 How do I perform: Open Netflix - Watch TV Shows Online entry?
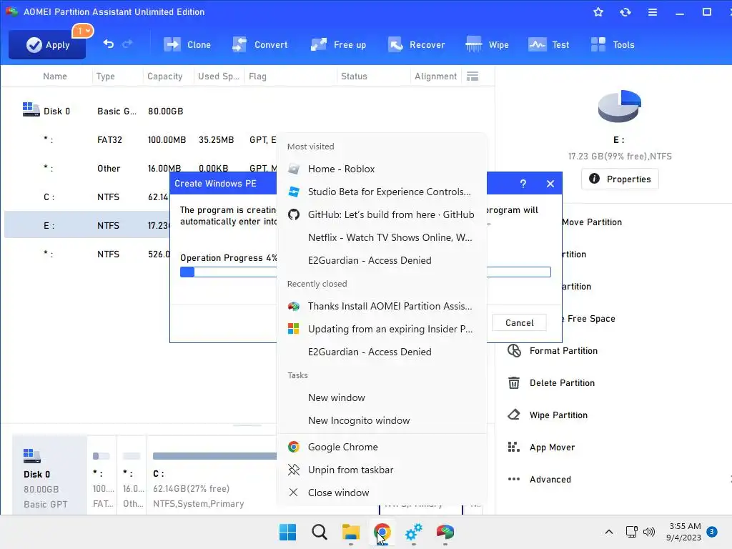382,237
